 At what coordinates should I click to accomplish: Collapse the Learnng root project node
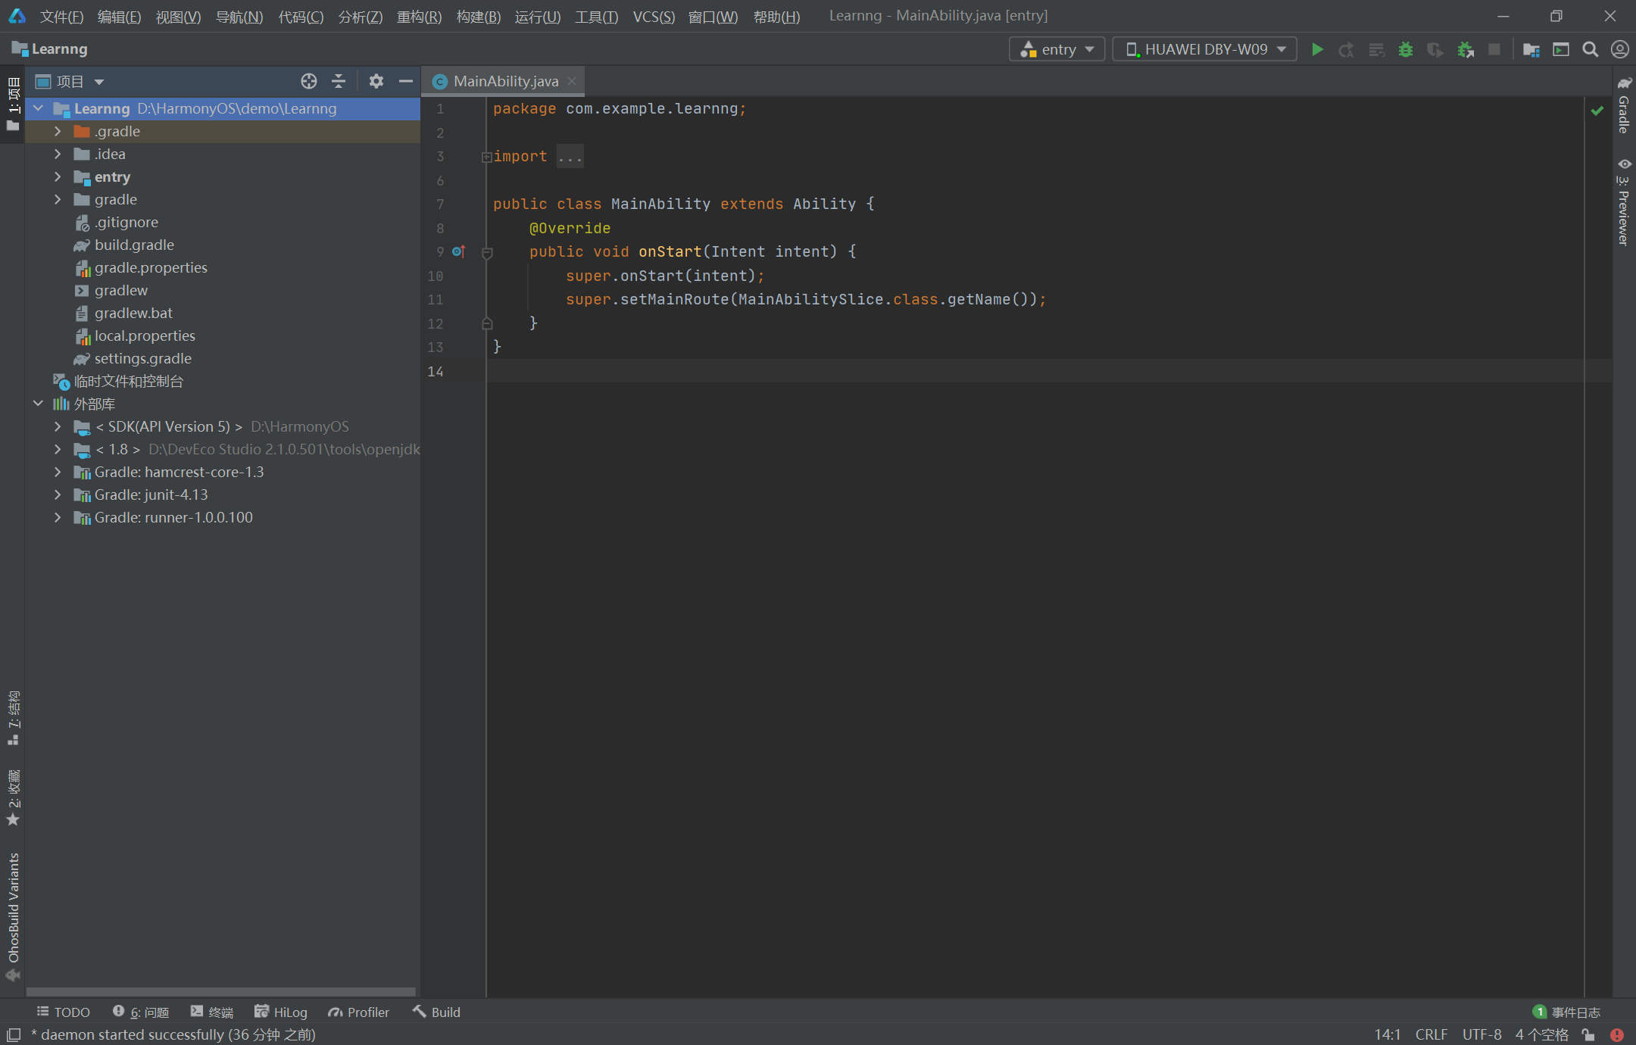(38, 108)
